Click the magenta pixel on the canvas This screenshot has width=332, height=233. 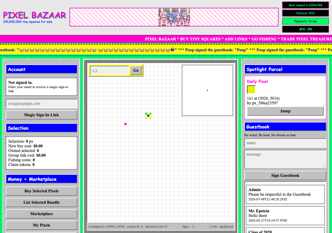click(126, 124)
